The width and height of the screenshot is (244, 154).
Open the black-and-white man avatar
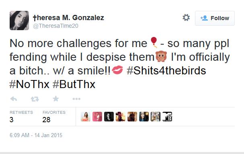[109, 117]
